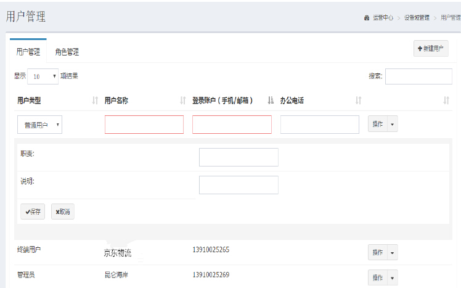
Task: Open the 设备微管理 breadcrumb link
Action: click(417, 17)
